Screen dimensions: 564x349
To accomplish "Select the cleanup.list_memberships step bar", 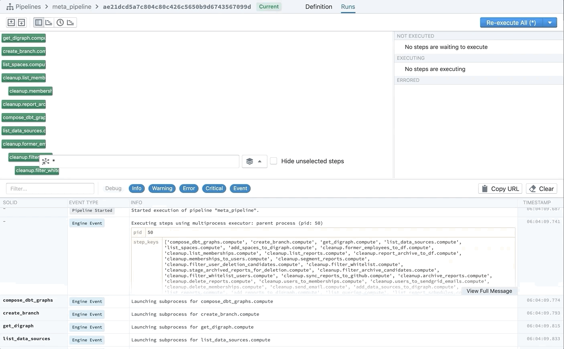I will pos(24,78).
